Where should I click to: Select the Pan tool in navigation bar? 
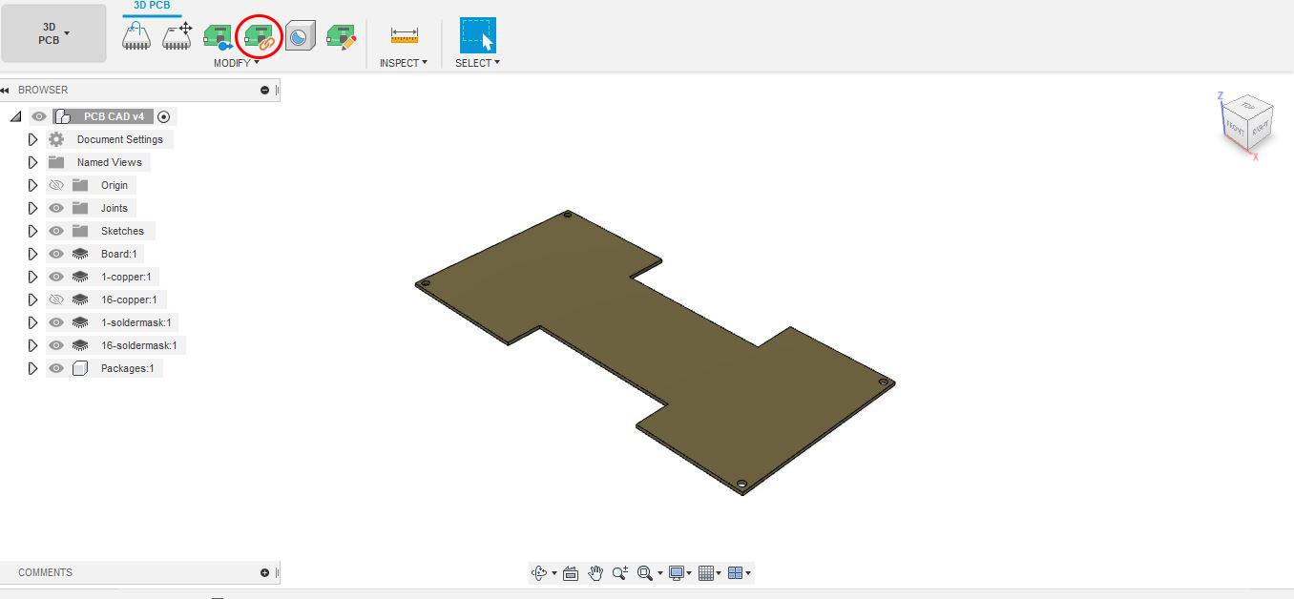click(595, 572)
